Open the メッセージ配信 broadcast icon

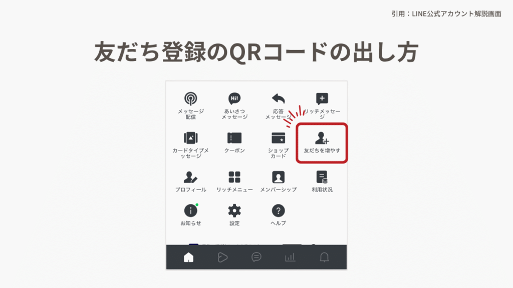pyautogui.click(x=190, y=98)
